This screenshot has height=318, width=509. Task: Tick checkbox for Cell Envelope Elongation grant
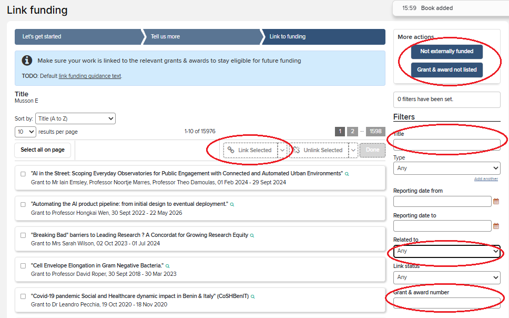pos(23,266)
